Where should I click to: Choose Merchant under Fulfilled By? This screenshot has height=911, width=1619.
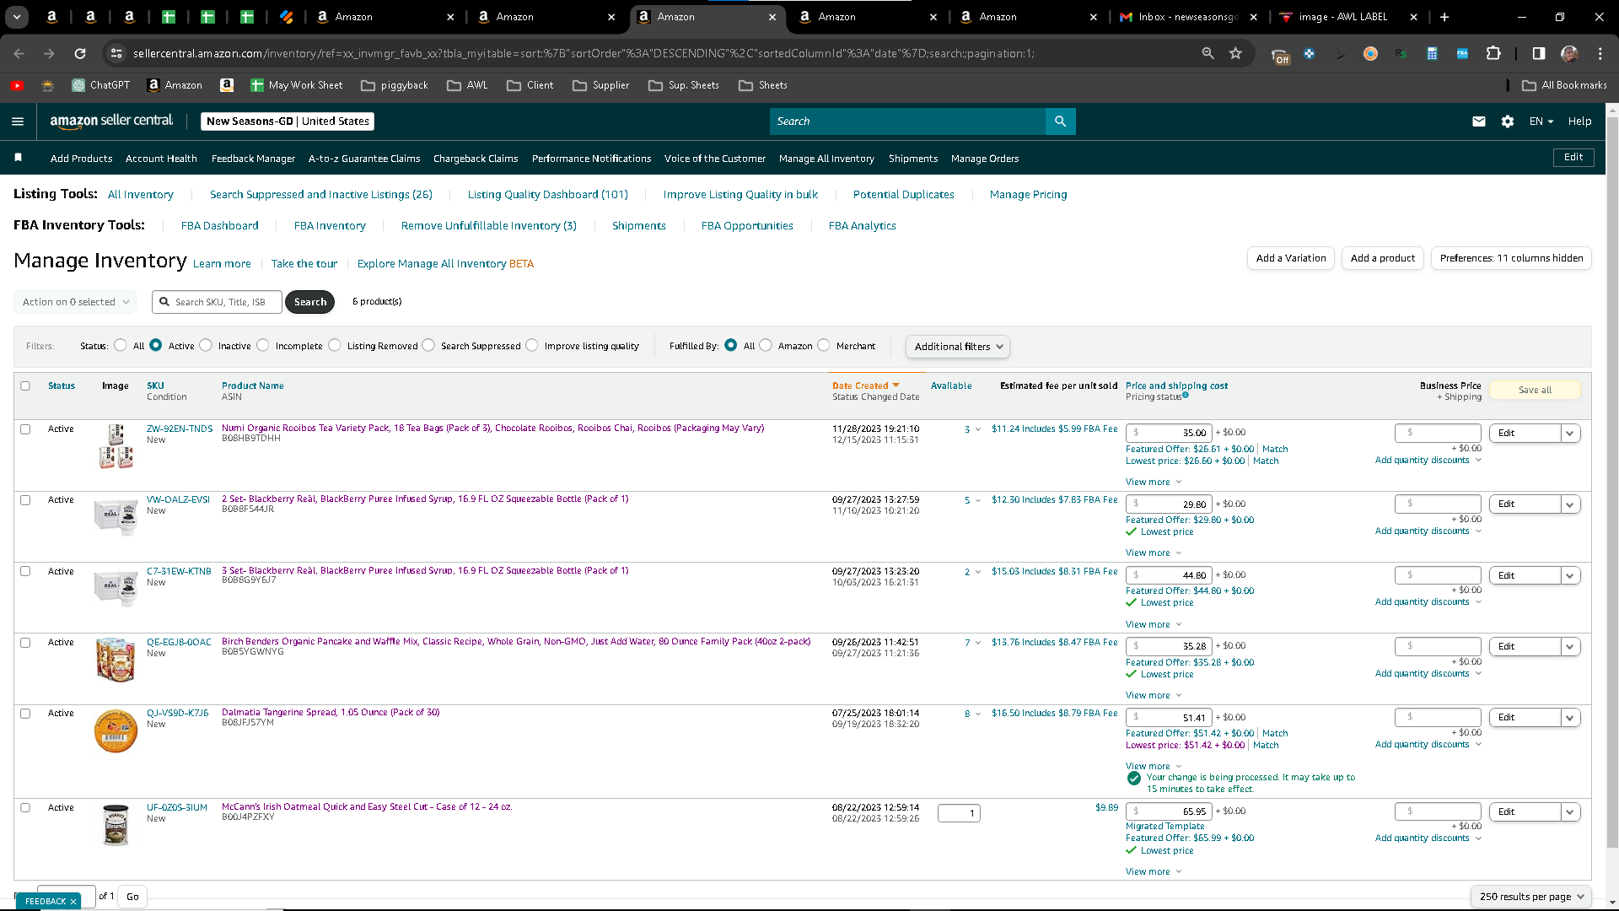(x=824, y=345)
